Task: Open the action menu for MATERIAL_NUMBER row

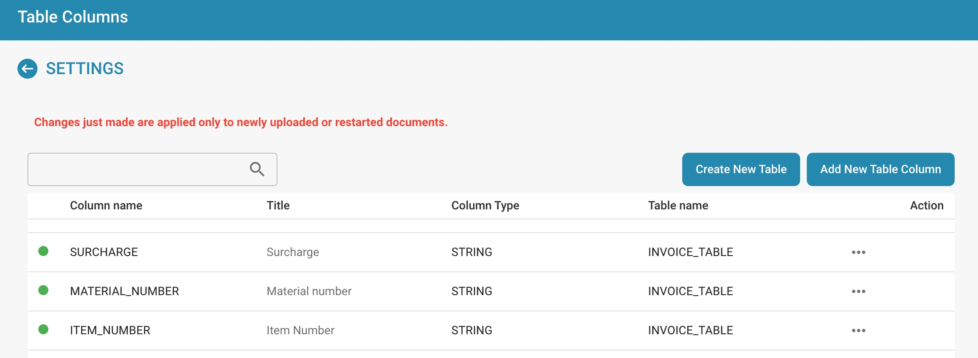Action: (858, 291)
